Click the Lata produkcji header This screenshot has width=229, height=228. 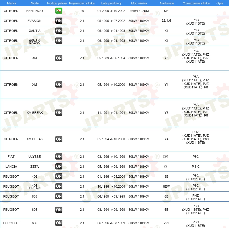(x=111, y=3)
